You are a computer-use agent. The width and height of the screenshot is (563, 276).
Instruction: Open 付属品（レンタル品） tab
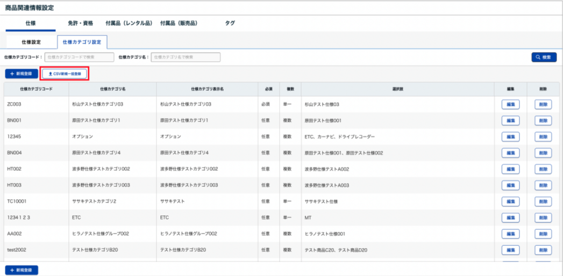pyautogui.click(x=129, y=23)
